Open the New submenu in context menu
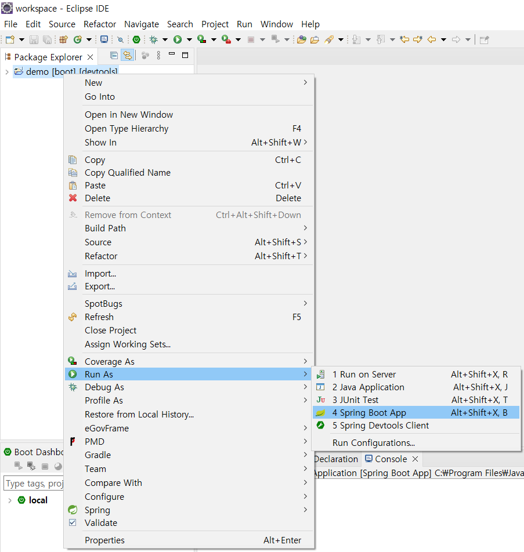The height and width of the screenshot is (552, 524). (x=189, y=83)
